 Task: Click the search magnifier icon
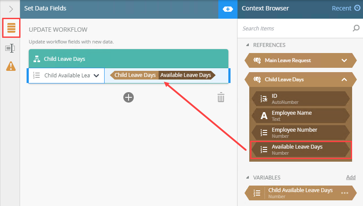[356, 28]
